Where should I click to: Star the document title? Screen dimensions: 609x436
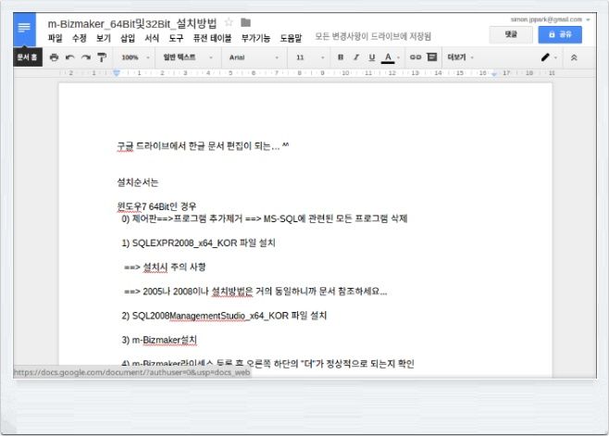tap(229, 22)
